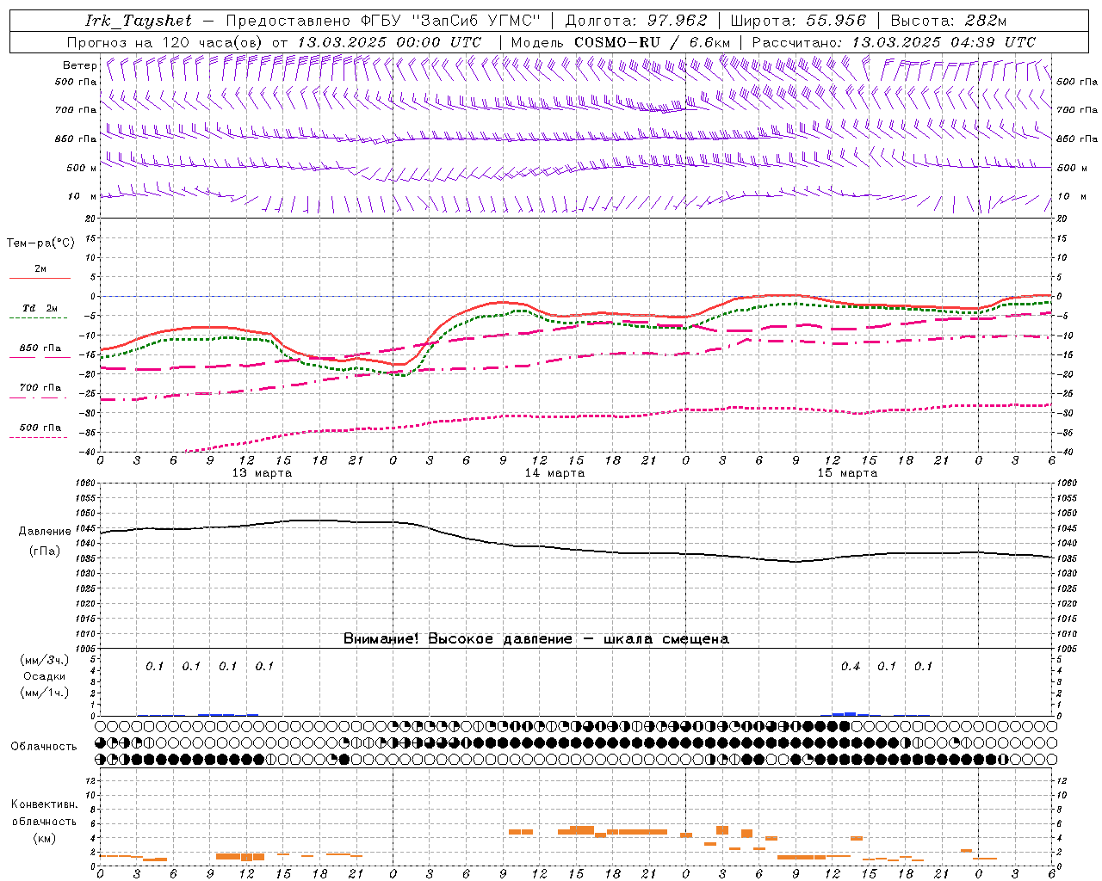The height and width of the screenshot is (881, 1102).
Task: Select the 850 гПа temperature legend entry
Action: [40, 348]
